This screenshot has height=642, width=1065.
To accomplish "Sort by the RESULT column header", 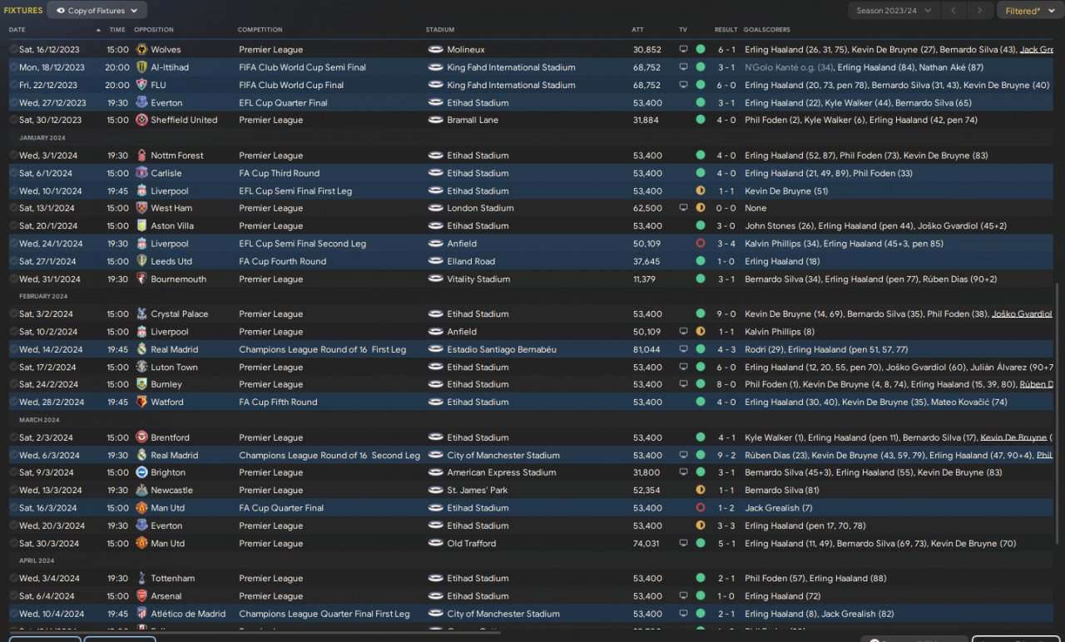I will click(726, 30).
